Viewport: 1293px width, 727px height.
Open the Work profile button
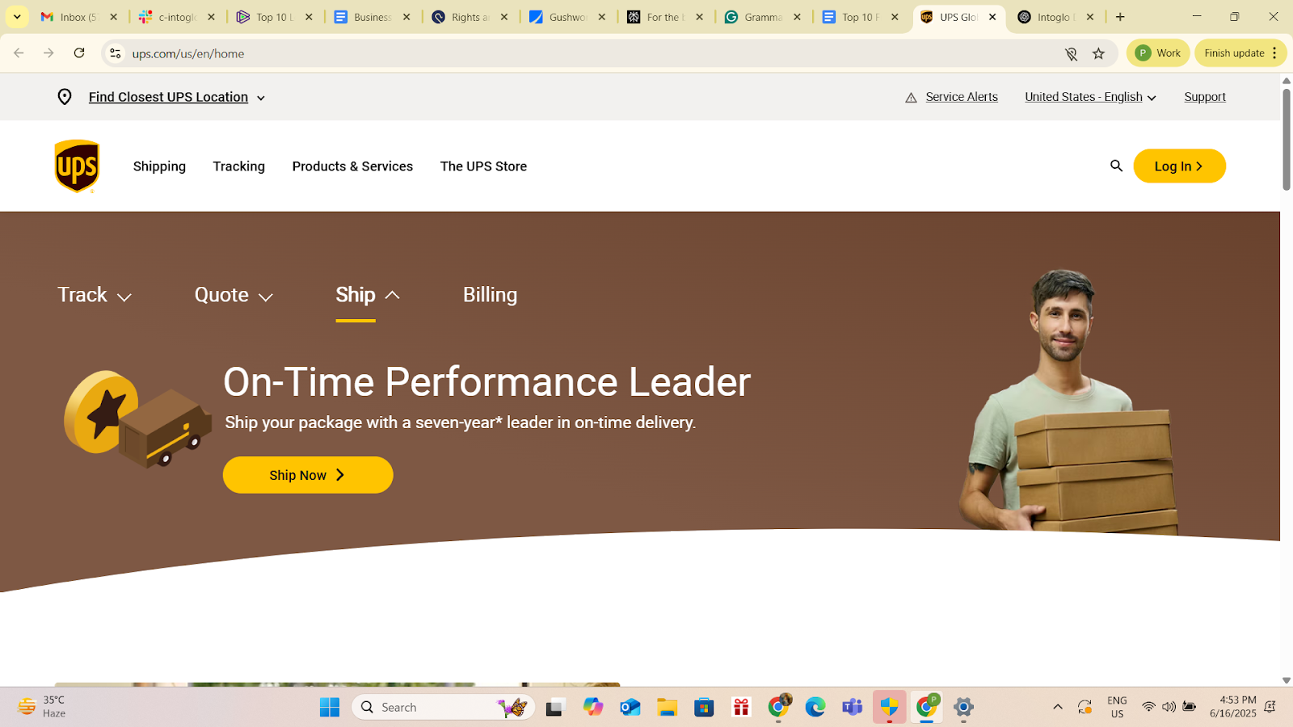pyautogui.click(x=1158, y=53)
